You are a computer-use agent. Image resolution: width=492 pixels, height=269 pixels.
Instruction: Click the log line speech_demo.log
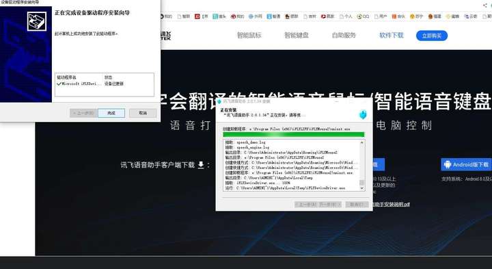tap(245, 142)
